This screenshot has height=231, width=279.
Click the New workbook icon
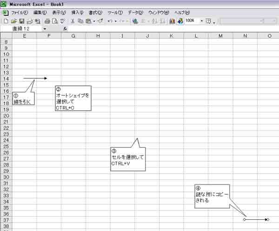point(6,21)
